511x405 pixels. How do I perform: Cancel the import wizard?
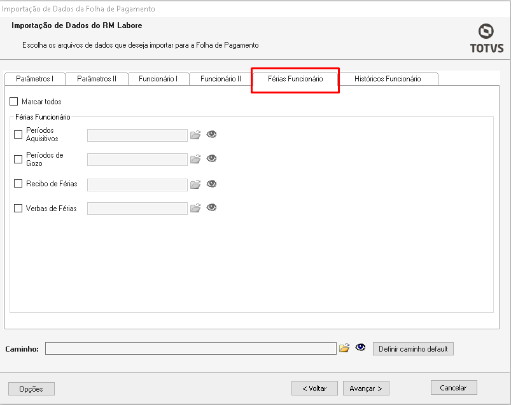(454, 388)
